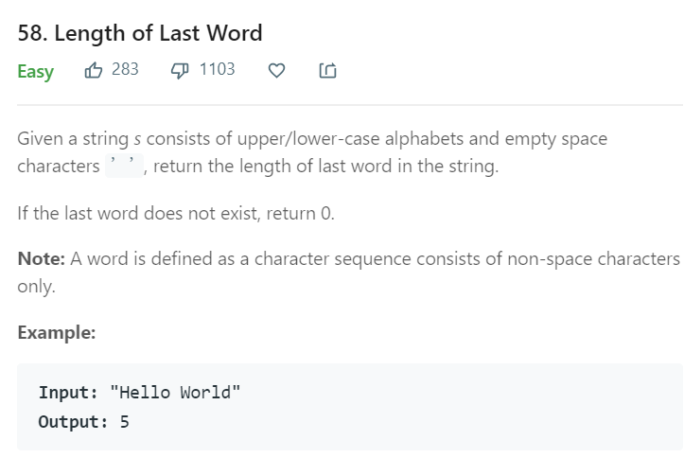Click the title 58. Length of Last Word

click(x=140, y=33)
